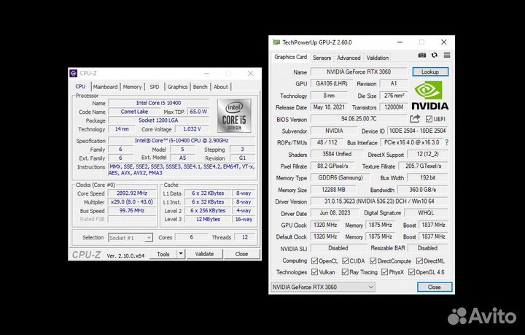The width and height of the screenshot is (525, 335).
Task: Click the CPU Name field Intel Core i5 10400
Action: (x=158, y=103)
